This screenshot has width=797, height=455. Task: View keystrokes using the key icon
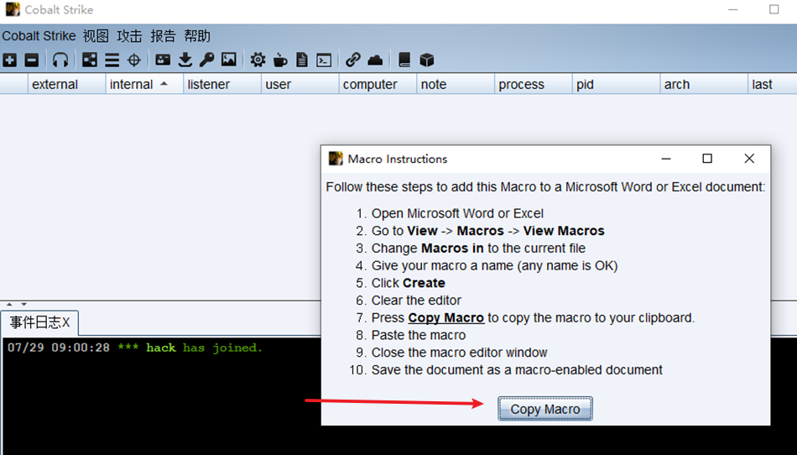tap(206, 60)
